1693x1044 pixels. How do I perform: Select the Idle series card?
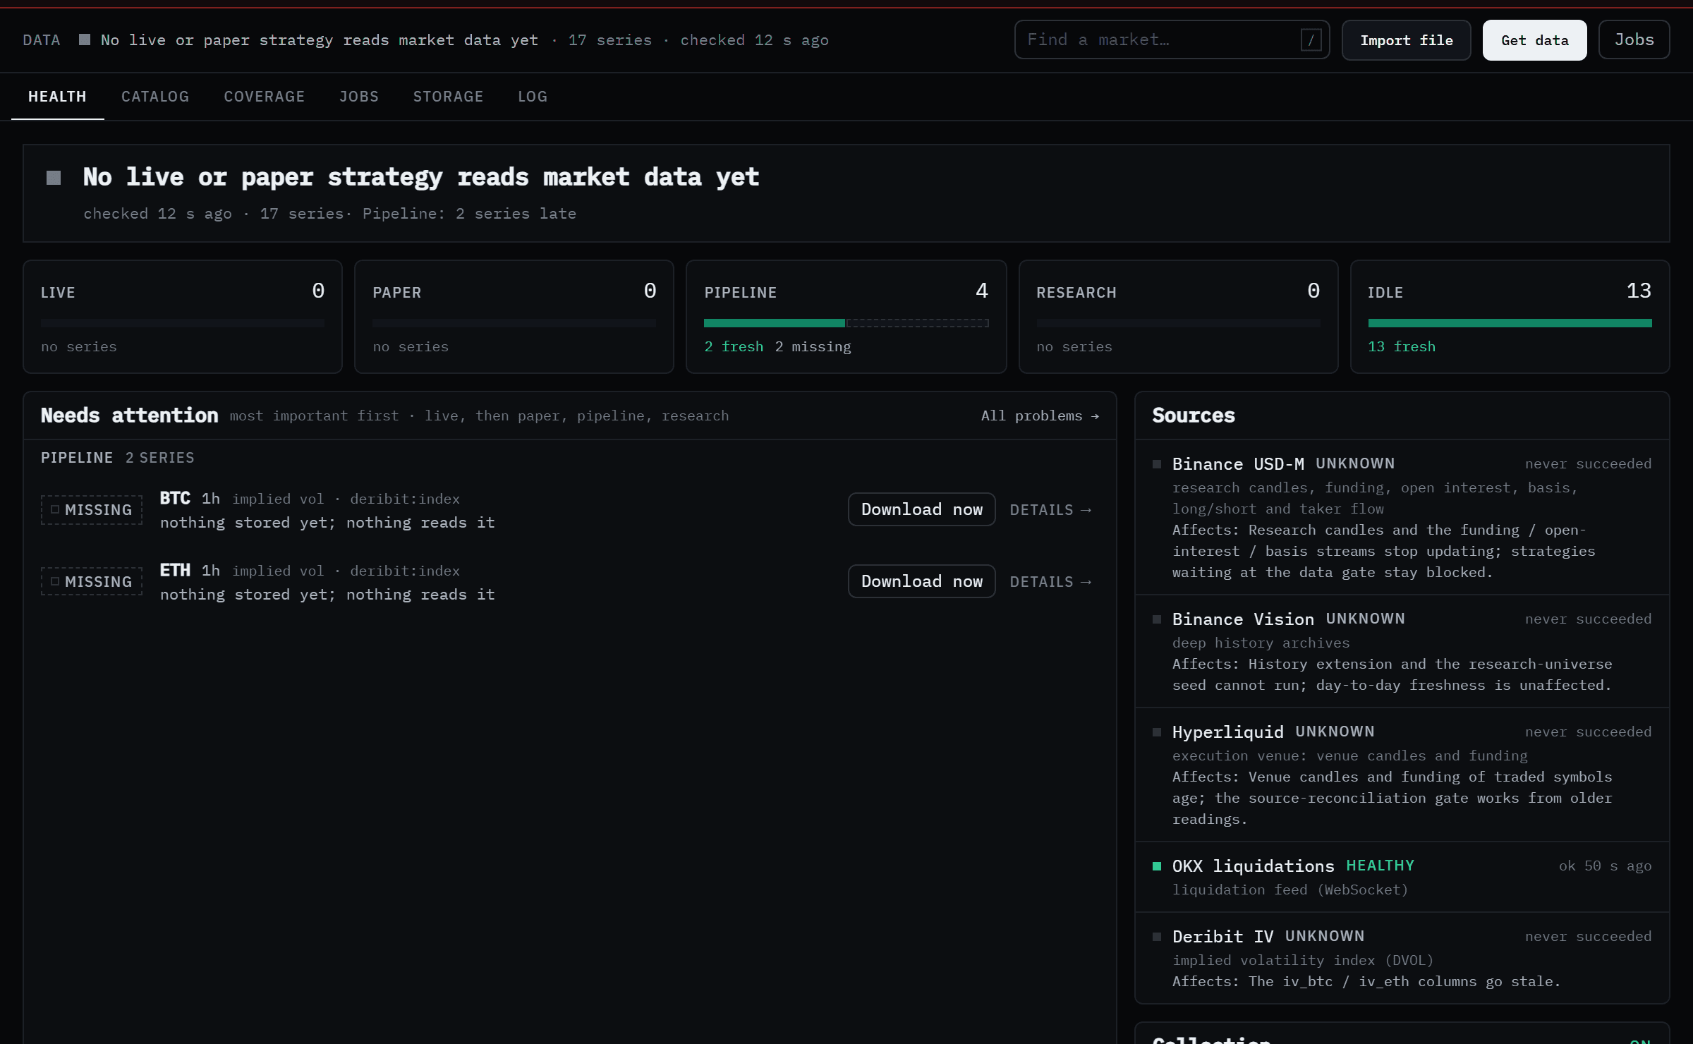click(1510, 317)
